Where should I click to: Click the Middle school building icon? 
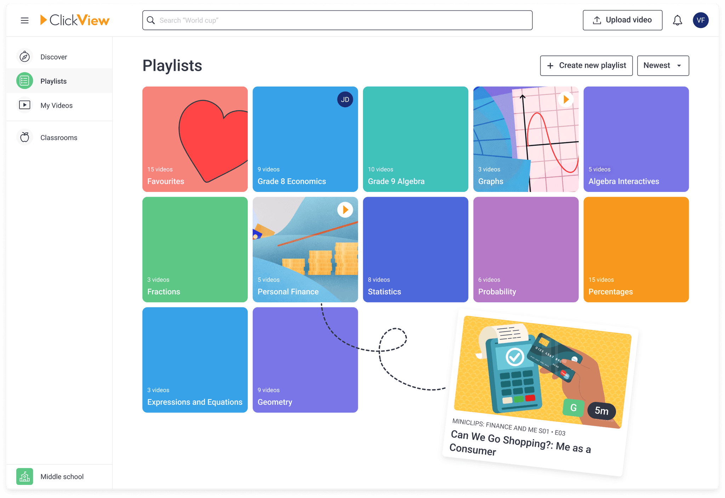[24, 476]
